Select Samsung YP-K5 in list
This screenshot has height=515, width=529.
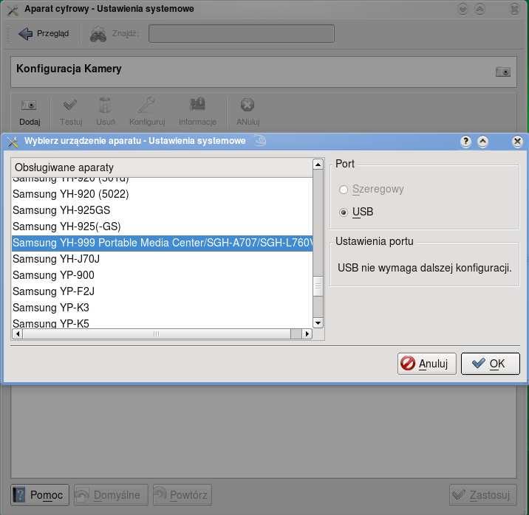(162, 322)
